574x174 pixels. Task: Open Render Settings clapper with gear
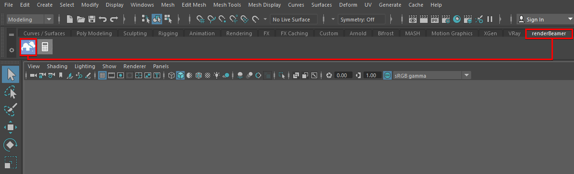point(446,20)
